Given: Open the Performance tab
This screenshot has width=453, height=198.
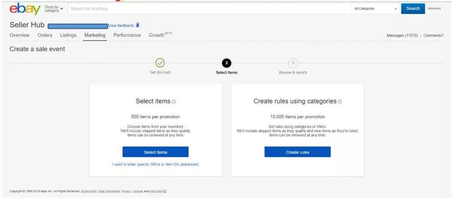Looking at the screenshot, I should (127, 35).
